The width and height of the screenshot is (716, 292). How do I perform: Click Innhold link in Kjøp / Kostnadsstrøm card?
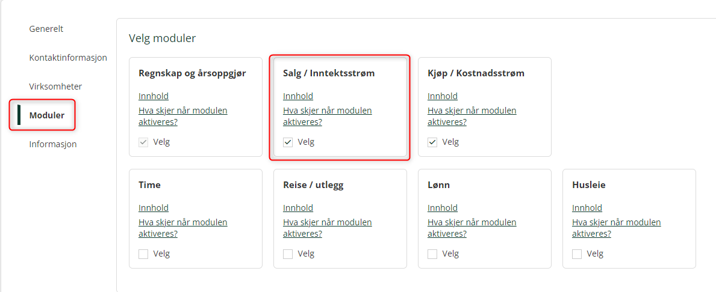[x=443, y=96]
